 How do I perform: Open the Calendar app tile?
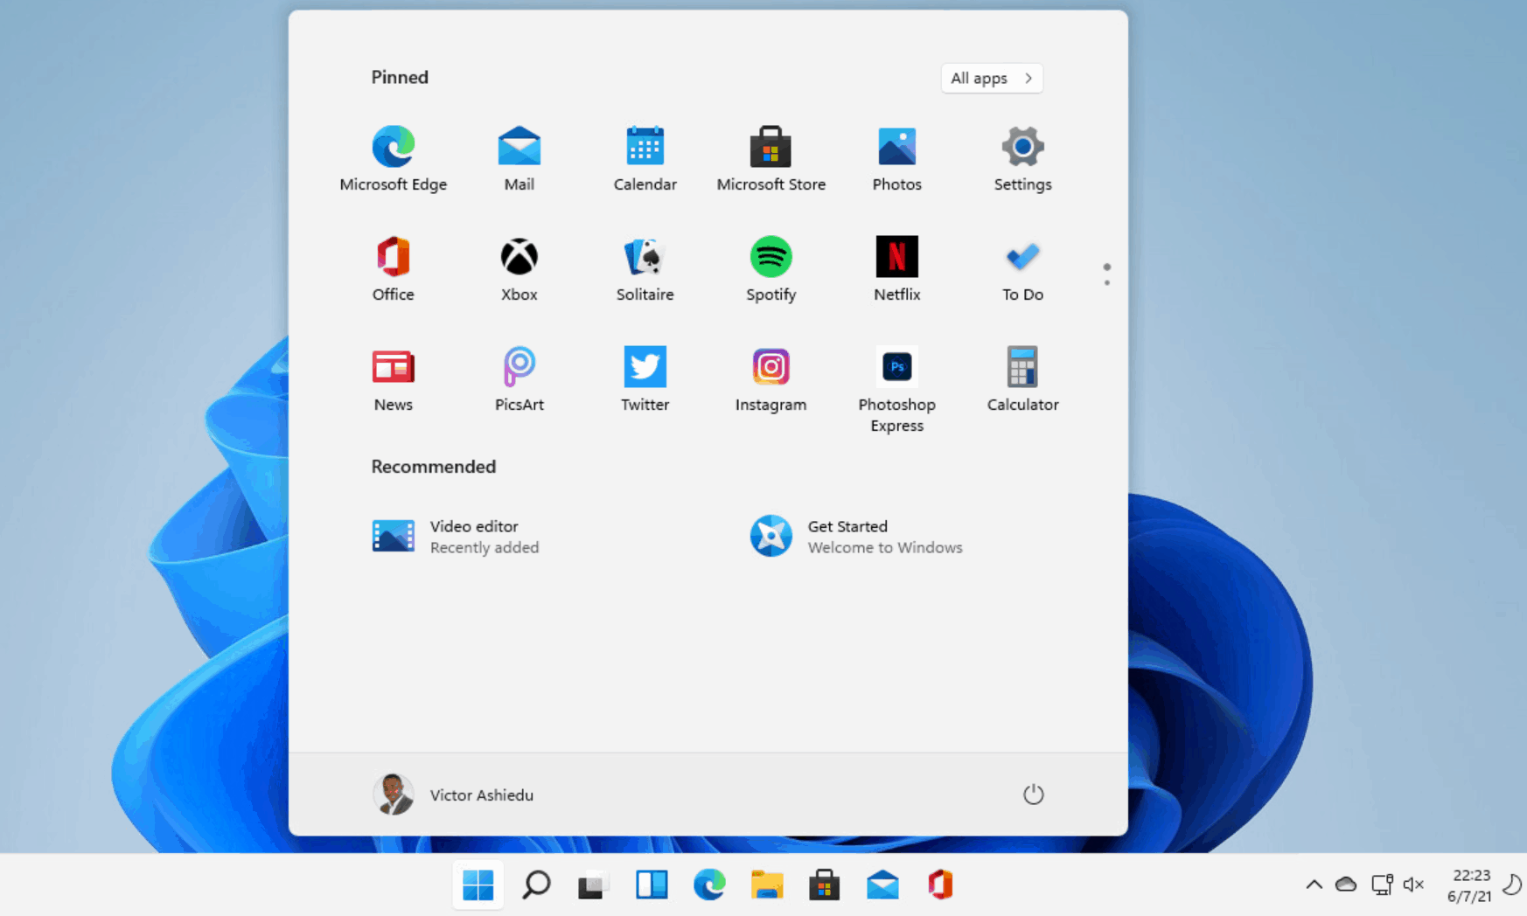pos(645,159)
